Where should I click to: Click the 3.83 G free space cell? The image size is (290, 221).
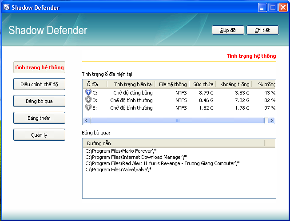click(x=242, y=93)
